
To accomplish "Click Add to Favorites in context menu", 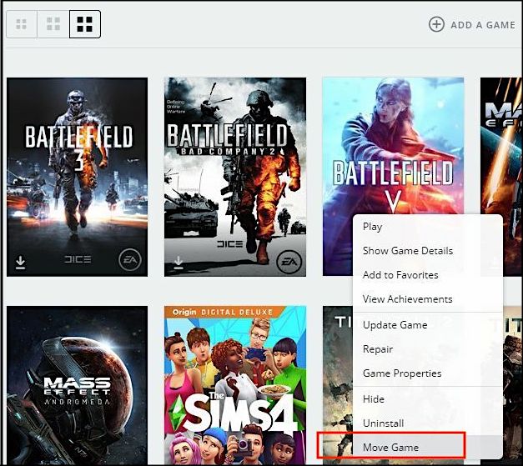I will pos(400,275).
